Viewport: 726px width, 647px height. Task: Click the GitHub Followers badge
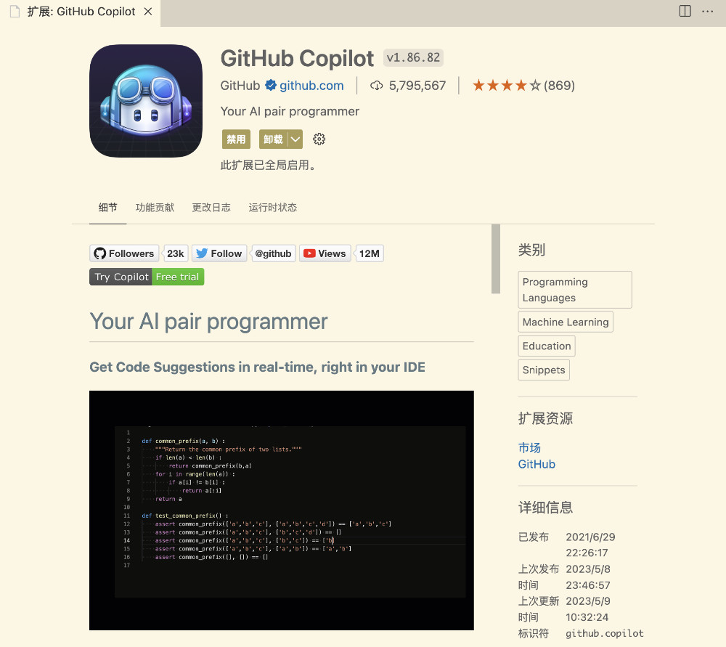click(124, 253)
